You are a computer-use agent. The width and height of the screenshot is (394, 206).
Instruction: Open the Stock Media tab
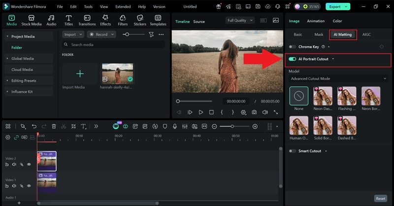point(31,20)
